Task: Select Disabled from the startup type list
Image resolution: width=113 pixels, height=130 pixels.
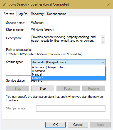Action: click(68, 78)
